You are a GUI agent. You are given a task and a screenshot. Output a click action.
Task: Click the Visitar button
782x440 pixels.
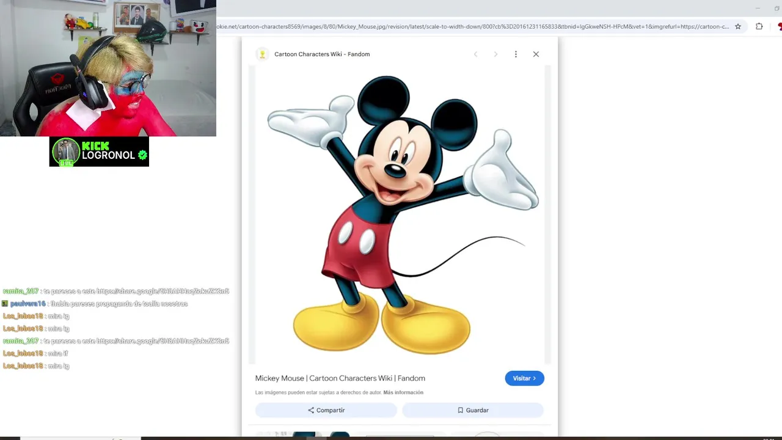point(524,378)
